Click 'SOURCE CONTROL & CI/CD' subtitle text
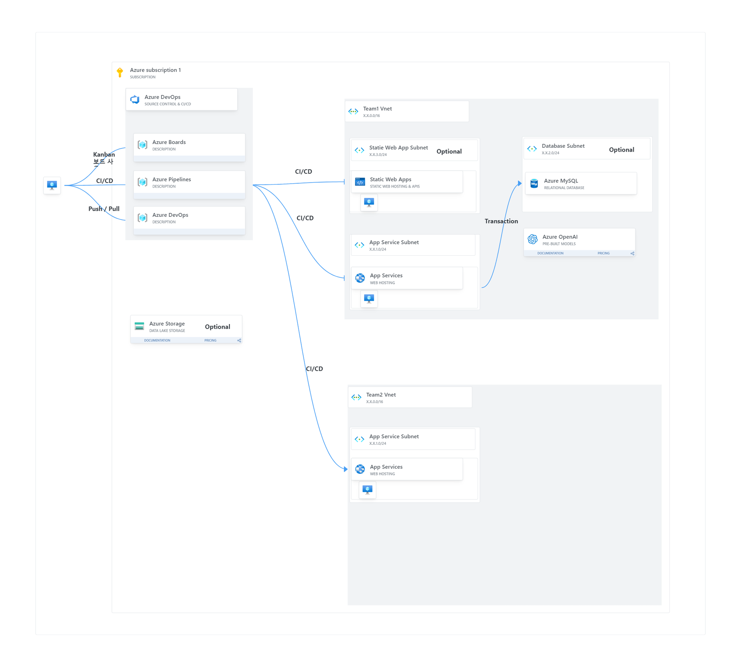The width and height of the screenshot is (741, 667). click(x=168, y=104)
